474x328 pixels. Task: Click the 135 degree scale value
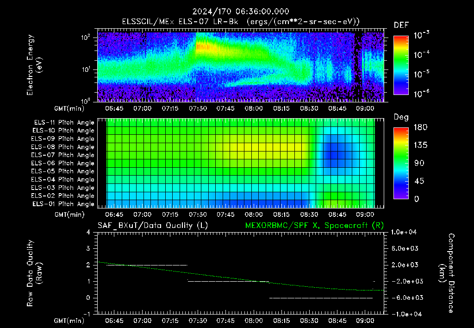pyautogui.click(x=421, y=145)
